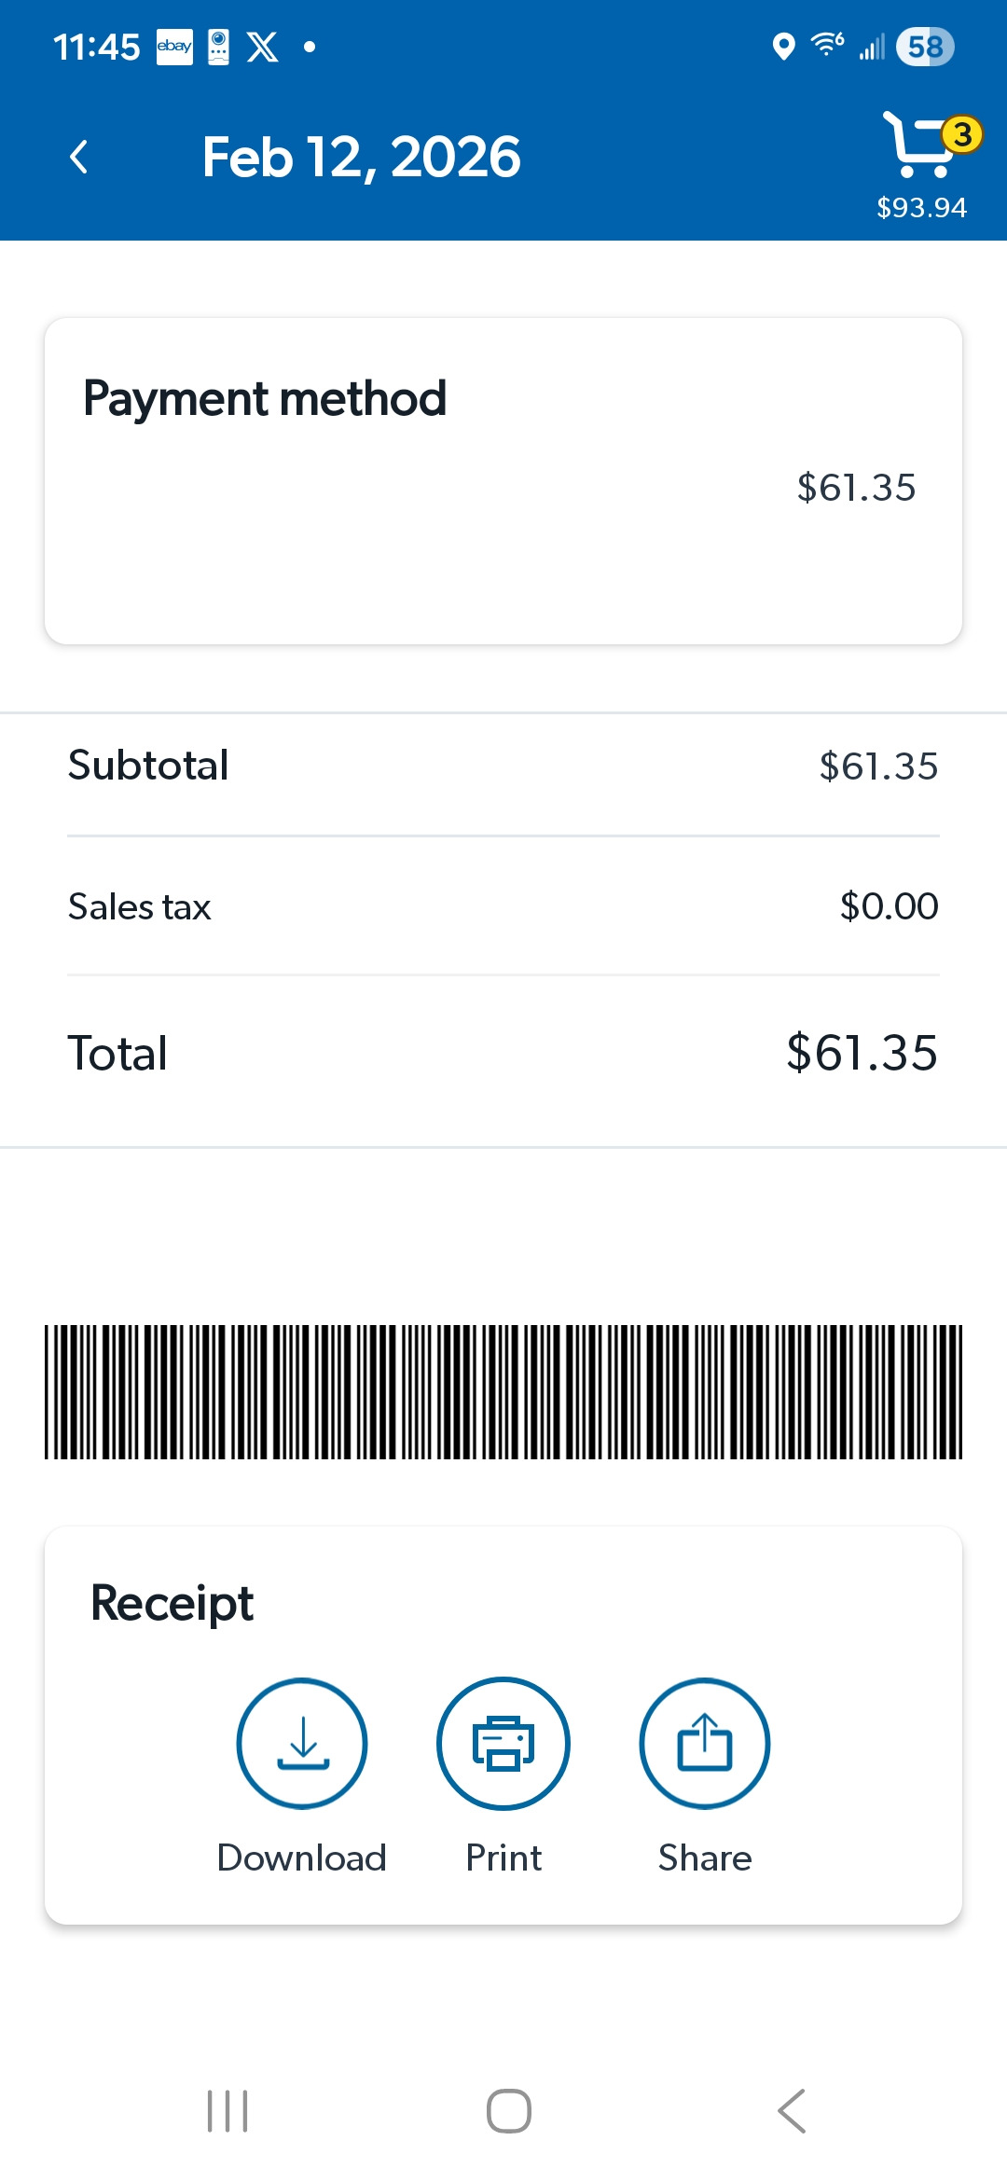This screenshot has height=2182, width=1007.
Task: Tap the X app notification icon
Action: [263, 47]
